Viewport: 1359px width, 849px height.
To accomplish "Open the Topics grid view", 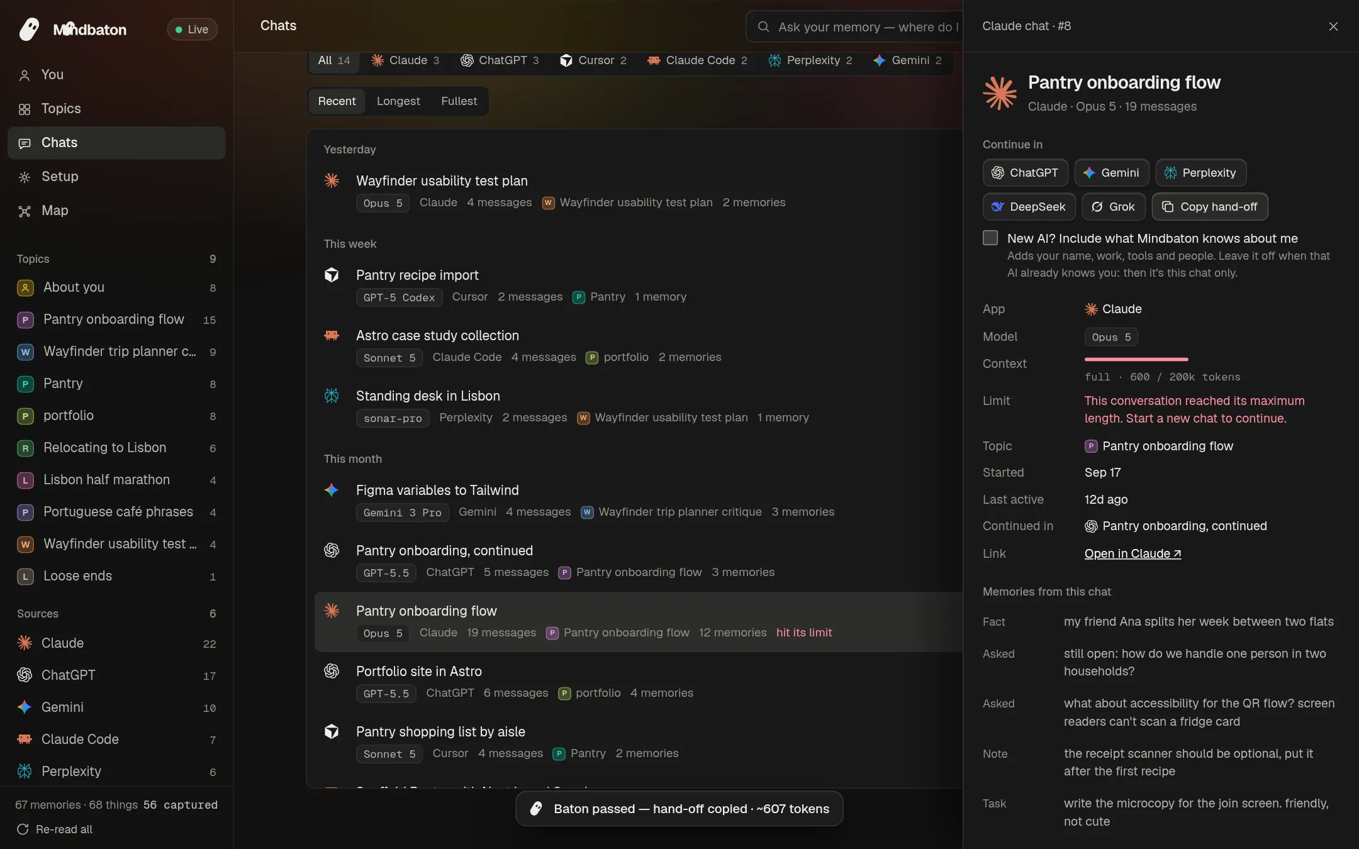I will point(116,109).
